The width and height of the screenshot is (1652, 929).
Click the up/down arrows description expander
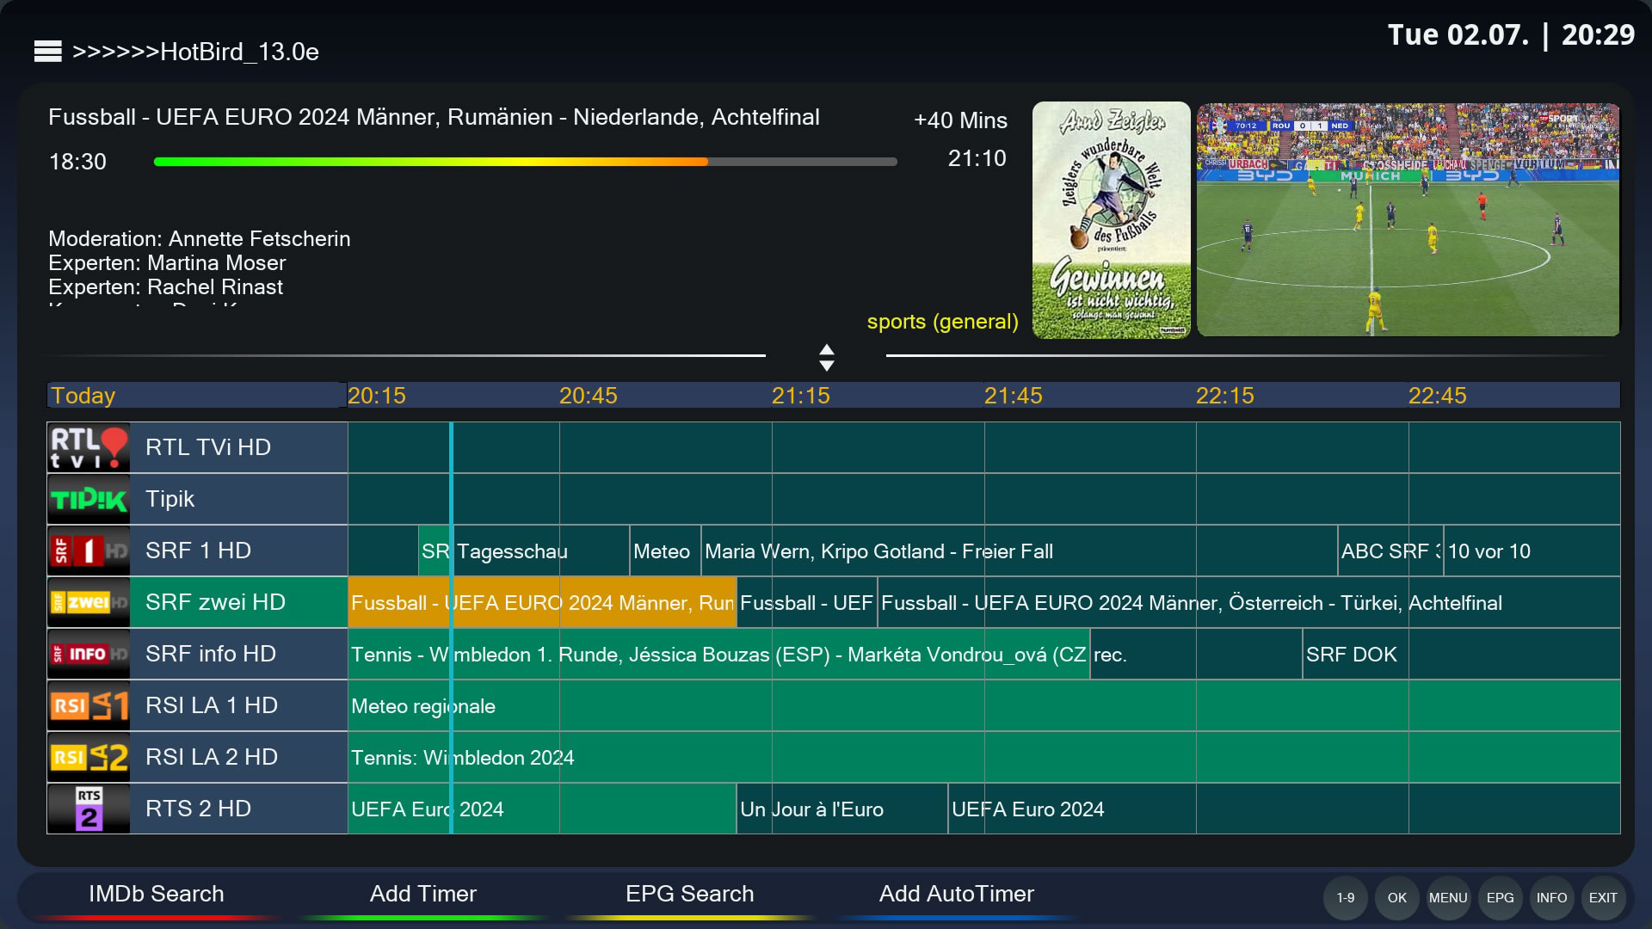827,357
